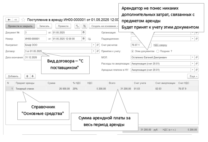Click the Добавить button
The image size is (208, 142).
pyautogui.click(x=13, y=76)
